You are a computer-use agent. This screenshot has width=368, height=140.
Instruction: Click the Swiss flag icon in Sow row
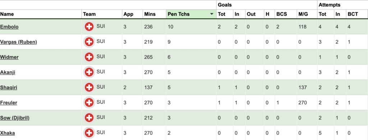pyautogui.click(x=89, y=118)
